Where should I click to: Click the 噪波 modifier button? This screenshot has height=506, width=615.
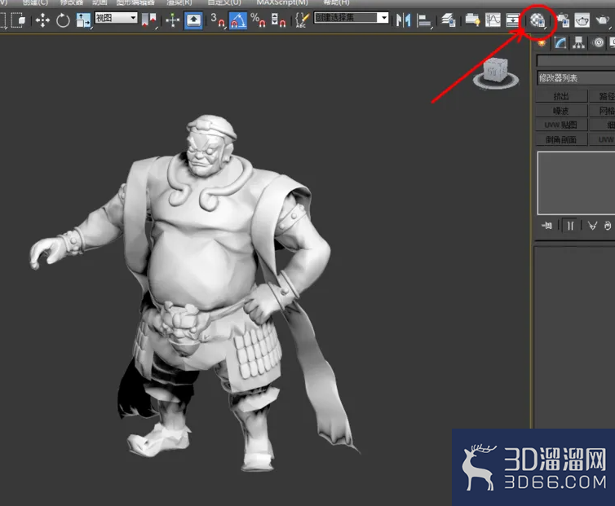pos(561,111)
